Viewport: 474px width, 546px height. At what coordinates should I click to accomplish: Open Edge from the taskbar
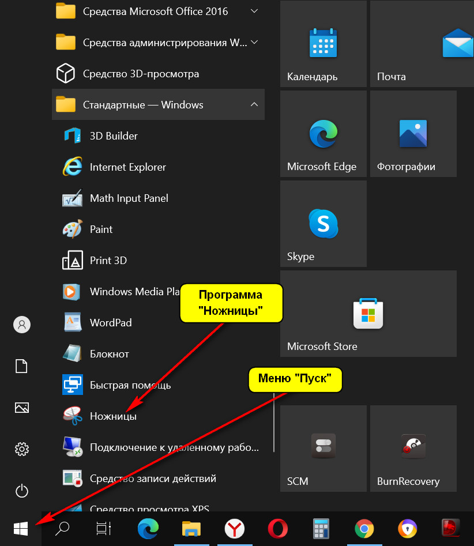pyautogui.click(x=148, y=529)
